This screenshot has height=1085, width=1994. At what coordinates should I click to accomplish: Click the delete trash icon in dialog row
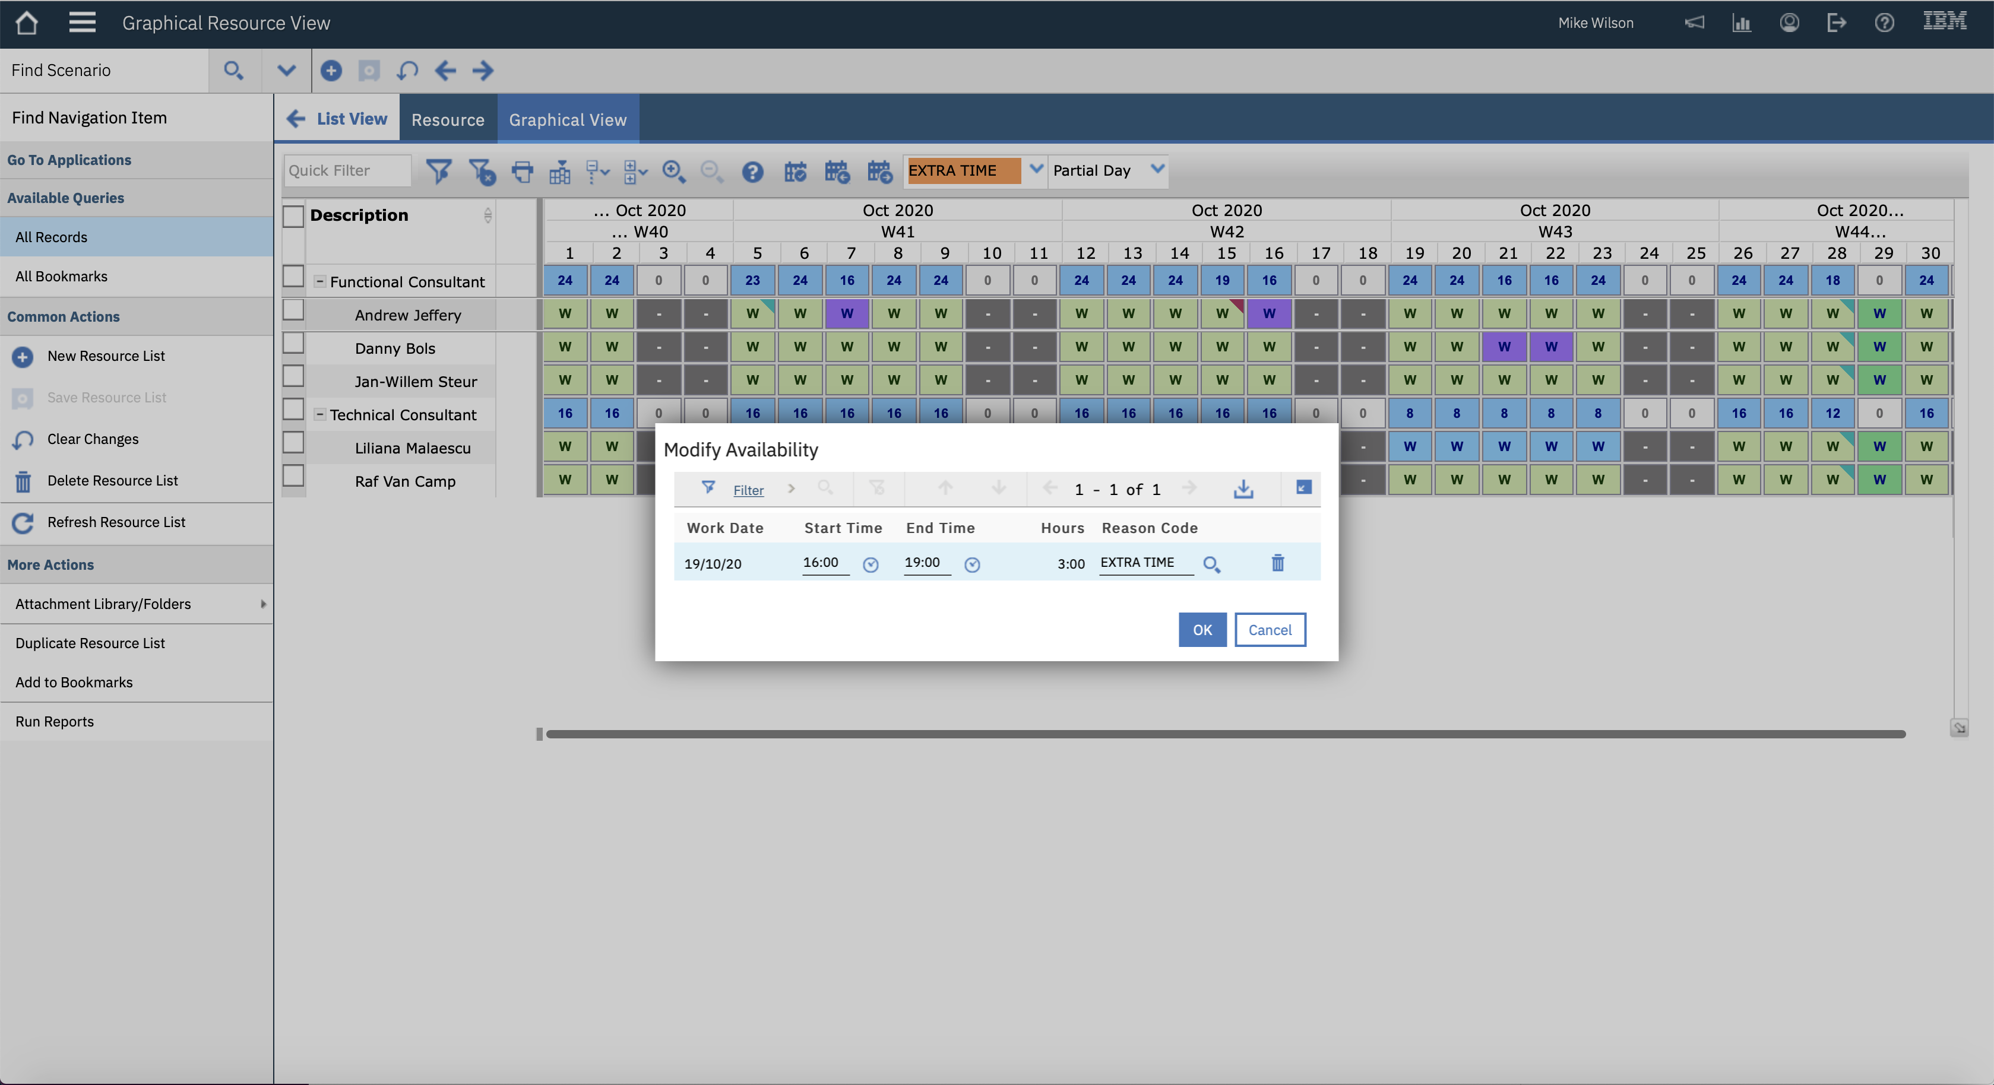click(1277, 563)
